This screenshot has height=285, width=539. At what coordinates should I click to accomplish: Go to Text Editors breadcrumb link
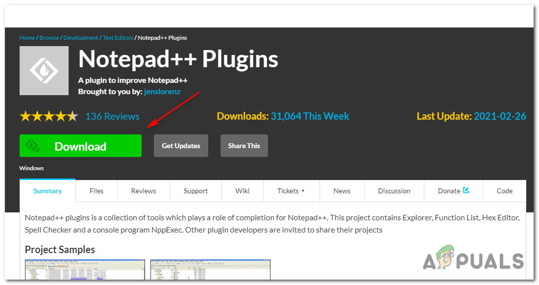pyautogui.click(x=118, y=37)
